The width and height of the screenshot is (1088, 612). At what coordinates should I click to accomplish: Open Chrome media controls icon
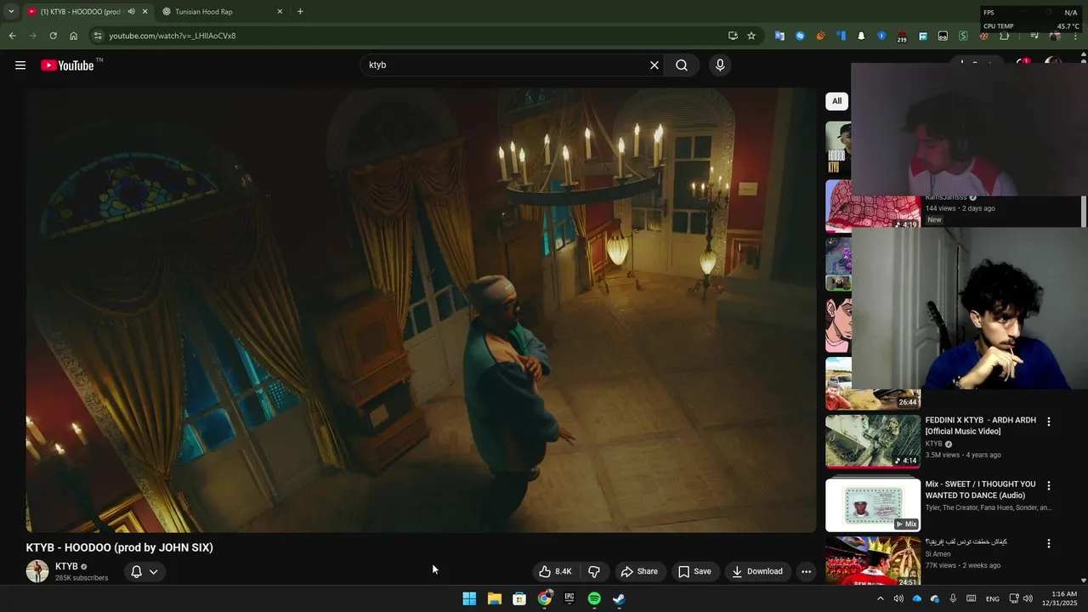(x=1034, y=36)
